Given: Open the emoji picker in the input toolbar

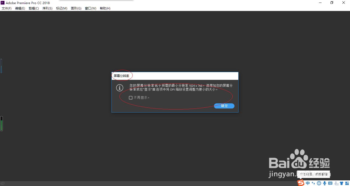Looking at the screenshot, I should (319, 183).
